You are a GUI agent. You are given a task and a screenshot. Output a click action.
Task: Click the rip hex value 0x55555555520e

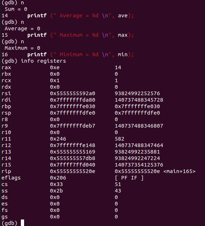click(73, 171)
